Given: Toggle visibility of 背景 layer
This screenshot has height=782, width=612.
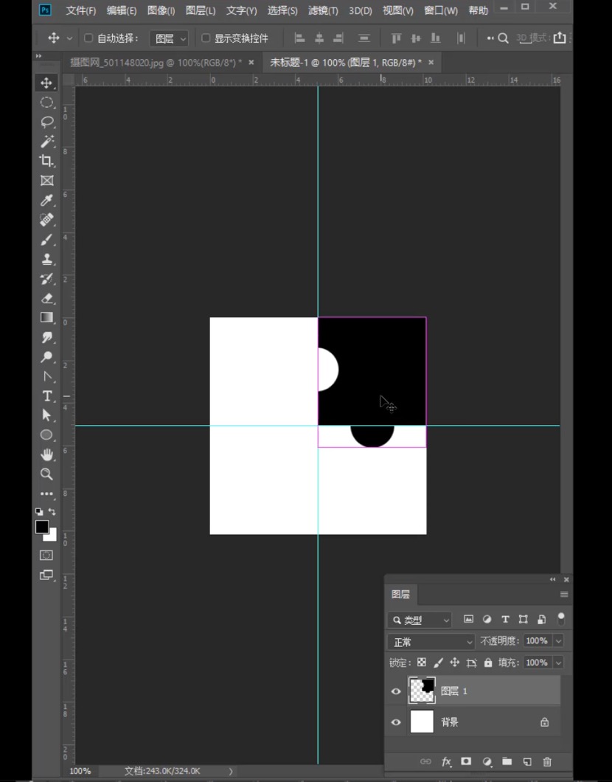Looking at the screenshot, I should [x=396, y=722].
